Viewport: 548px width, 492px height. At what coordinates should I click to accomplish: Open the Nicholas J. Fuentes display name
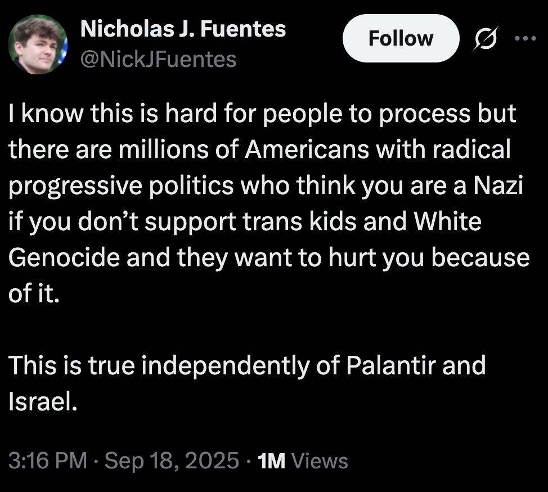tap(183, 29)
